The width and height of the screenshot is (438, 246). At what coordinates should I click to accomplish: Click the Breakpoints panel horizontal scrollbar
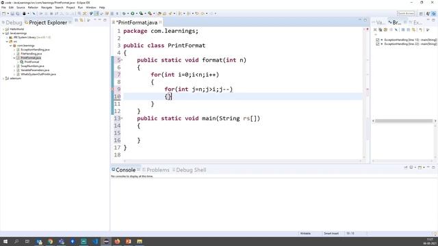coord(404,121)
